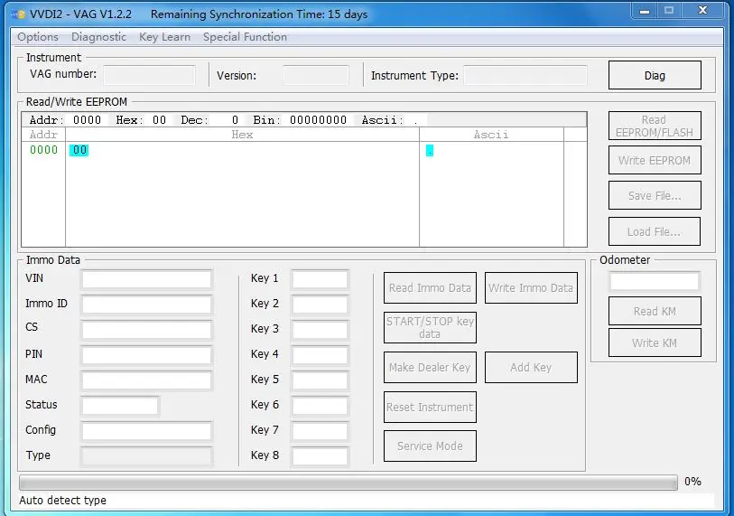
Task: Focus the PIN input field
Action: point(146,355)
